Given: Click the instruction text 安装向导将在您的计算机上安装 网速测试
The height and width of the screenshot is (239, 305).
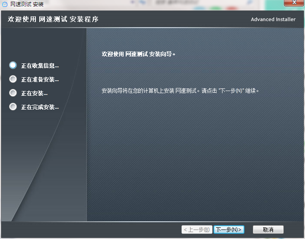Looking at the screenshot, I should 149,91.
